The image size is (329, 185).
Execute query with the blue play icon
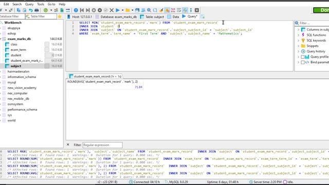tap(118, 10)
